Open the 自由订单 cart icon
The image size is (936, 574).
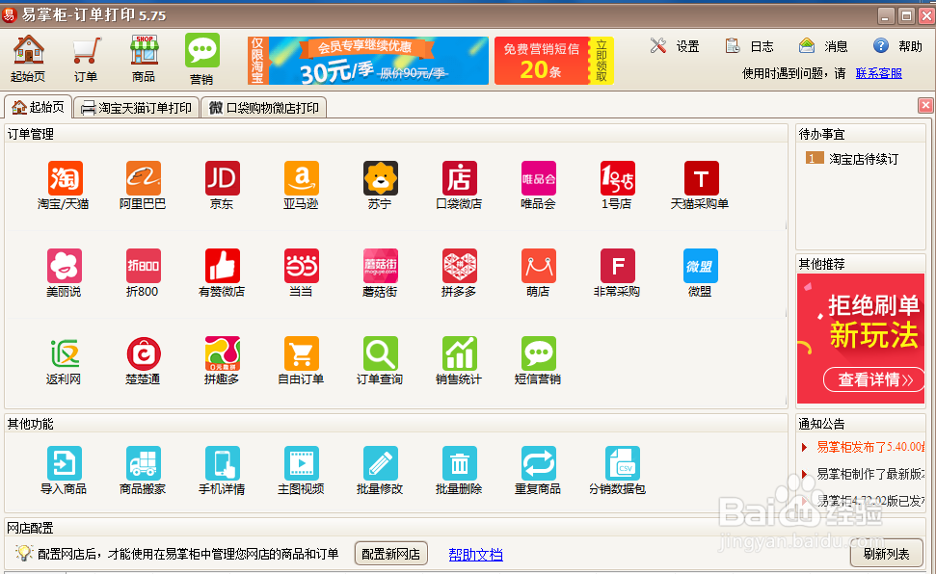coord(302,353)
